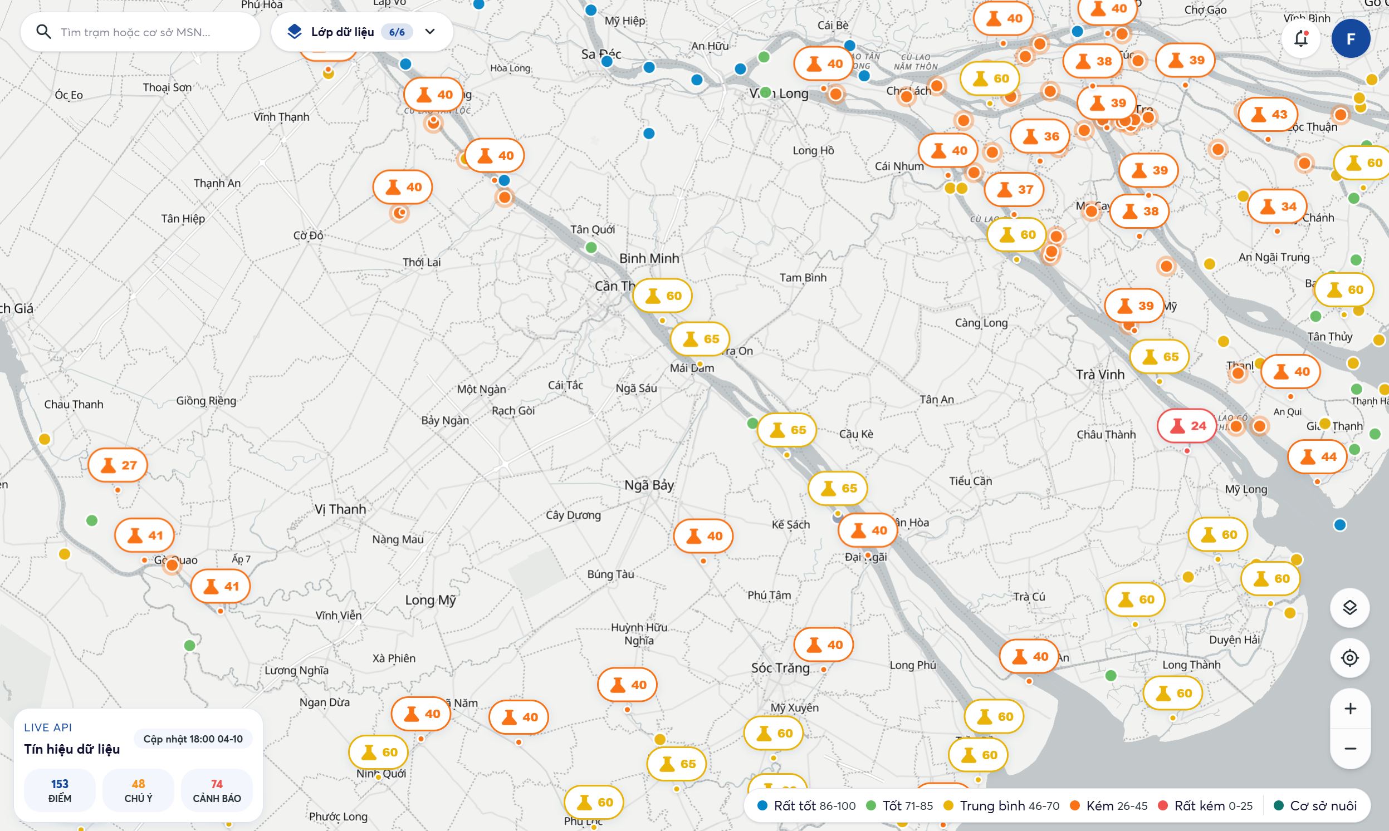This screenshot has width=1389, height=831.
Task: Click the 40 marker near Kế Sách
Action: [x=703, y=536]
